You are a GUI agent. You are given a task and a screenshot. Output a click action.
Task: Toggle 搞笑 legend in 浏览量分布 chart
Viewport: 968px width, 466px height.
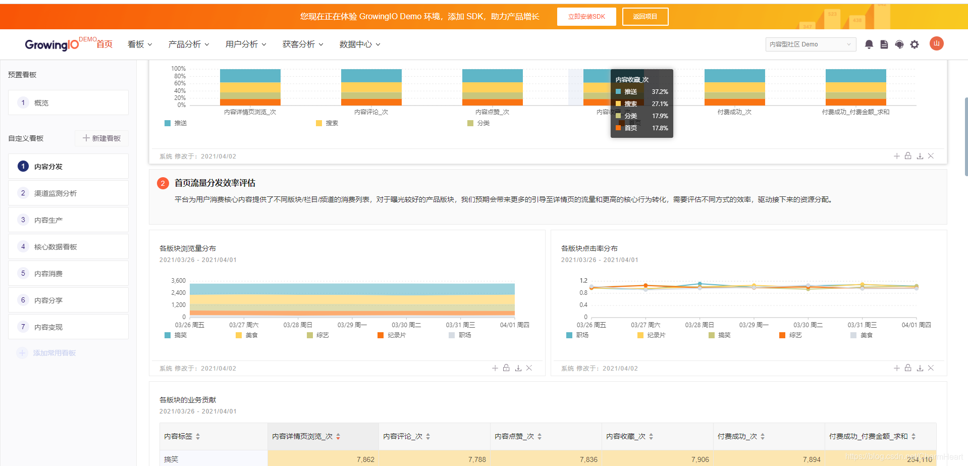pyautogui.click(x=176, y=335)
